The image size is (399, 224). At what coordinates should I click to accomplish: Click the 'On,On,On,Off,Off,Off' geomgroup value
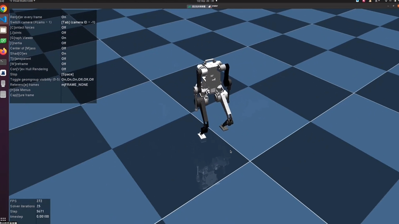click(x=78, y=80)
